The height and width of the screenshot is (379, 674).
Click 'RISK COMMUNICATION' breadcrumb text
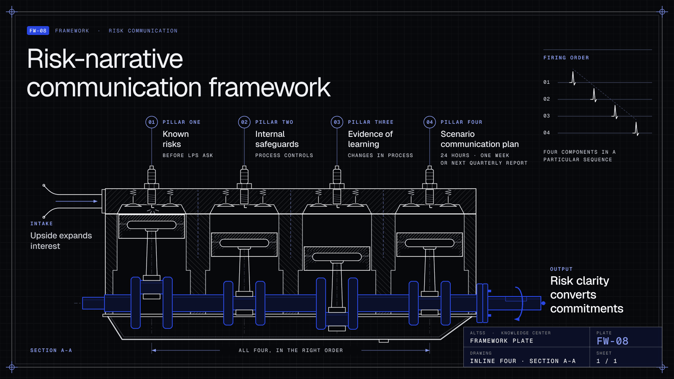tap(143, 31)
